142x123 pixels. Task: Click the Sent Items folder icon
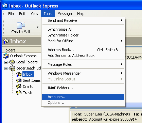19,80
